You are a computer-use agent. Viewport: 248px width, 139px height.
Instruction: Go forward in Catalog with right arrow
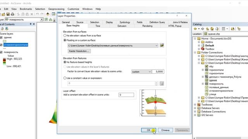202,29
